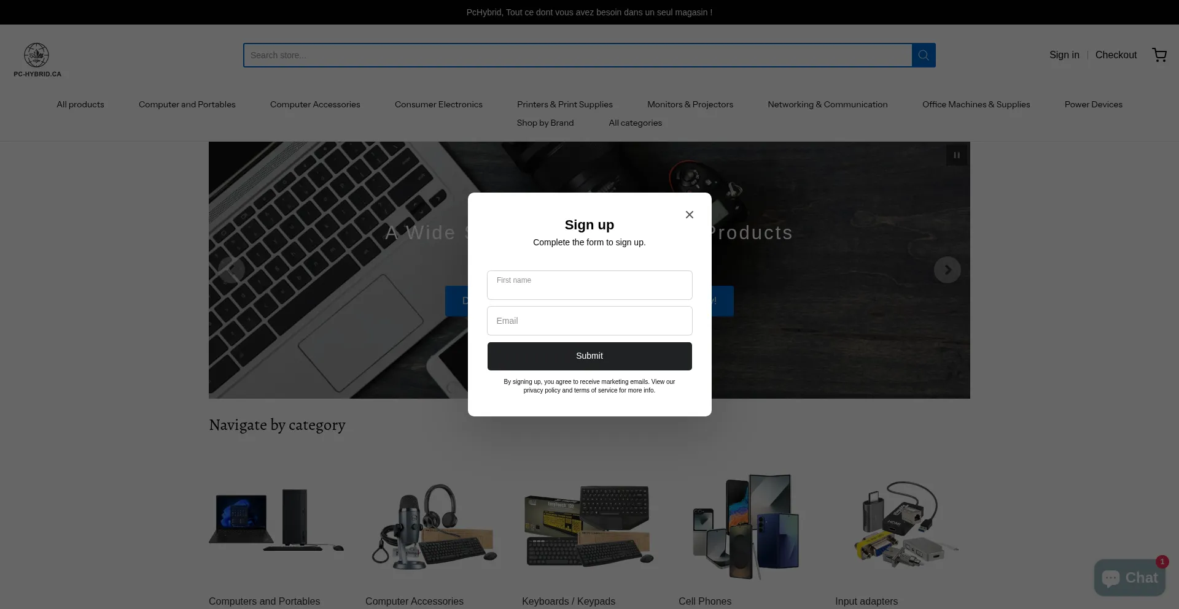
Task: Click the Computer Accessories category image
Action: pos(433,526)
